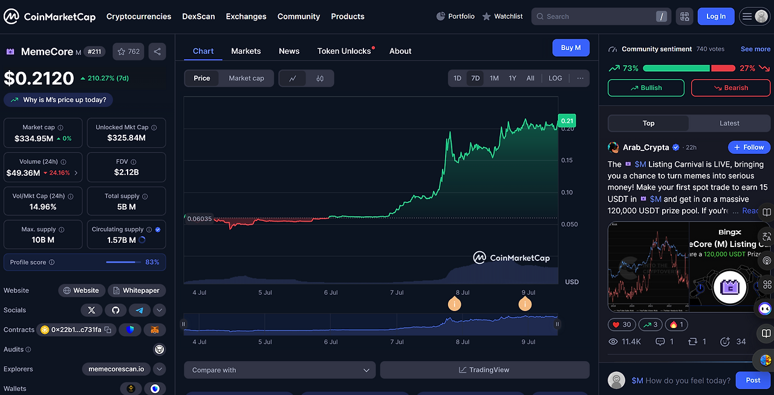Open Exchanges menu
Image resolution: width=774 pixels, height=395 pixels.
[x=246, y=16]
